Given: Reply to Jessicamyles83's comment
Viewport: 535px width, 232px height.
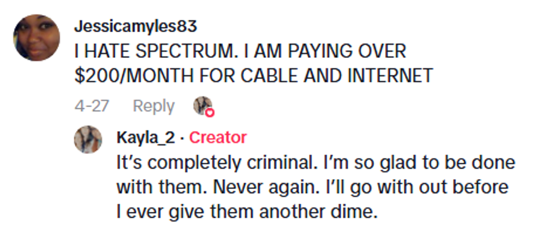Looking at the screenshot, I should pos(153,106).
